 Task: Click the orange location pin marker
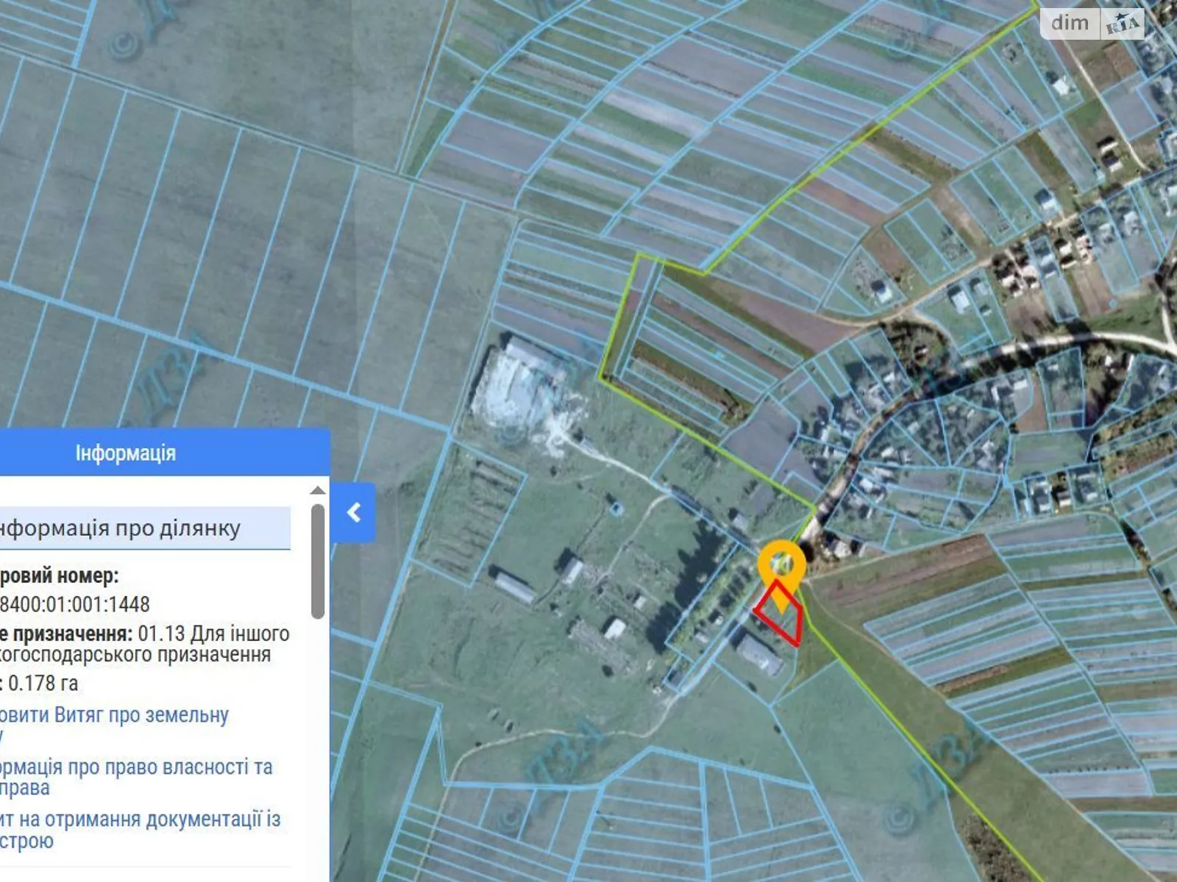click(x=782, y=564)
